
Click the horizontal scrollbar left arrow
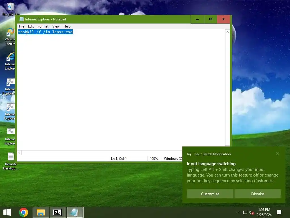click(x=20, y=152)
